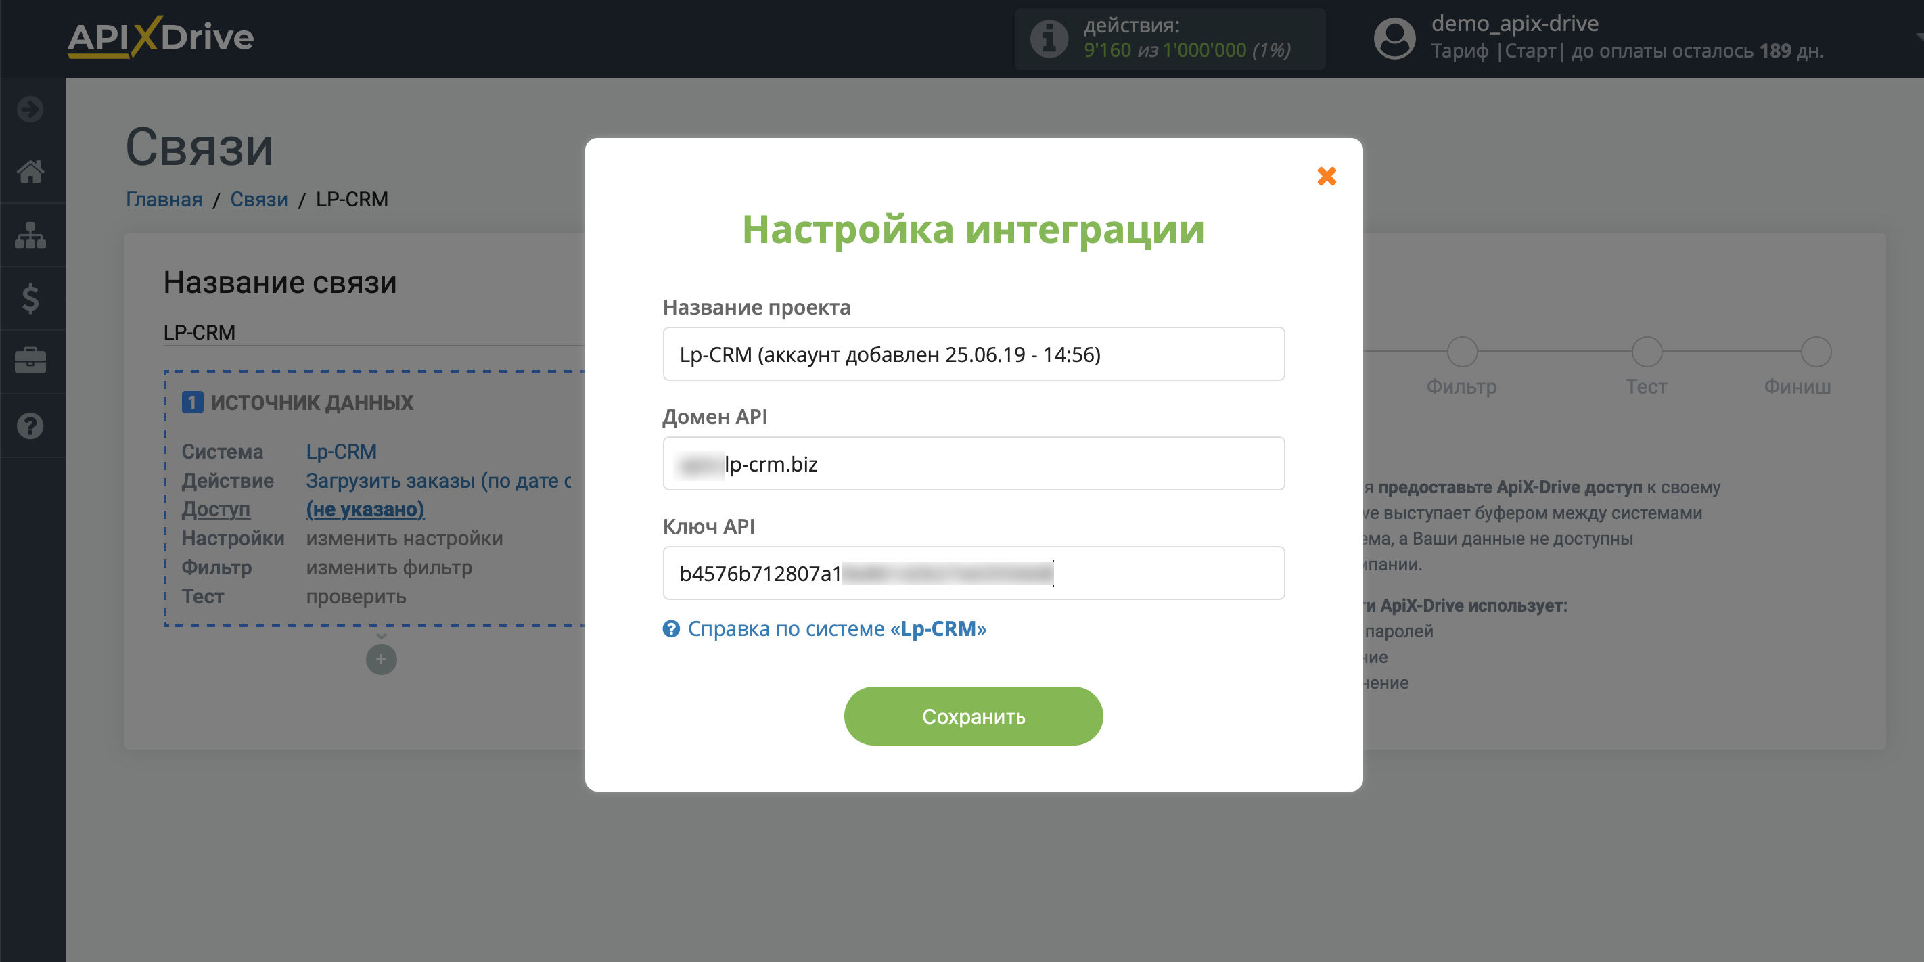Screen dimensions: 1924x962
Task: Add a block with the plus icon
Action: pyautogui.click(x=381, y=660)
